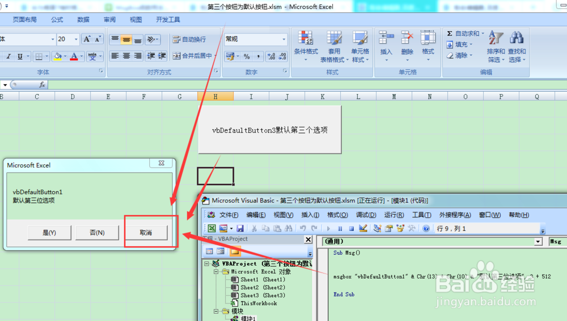Select Sheet2 (Sheet2) in project tree

(x=263, y=288)
